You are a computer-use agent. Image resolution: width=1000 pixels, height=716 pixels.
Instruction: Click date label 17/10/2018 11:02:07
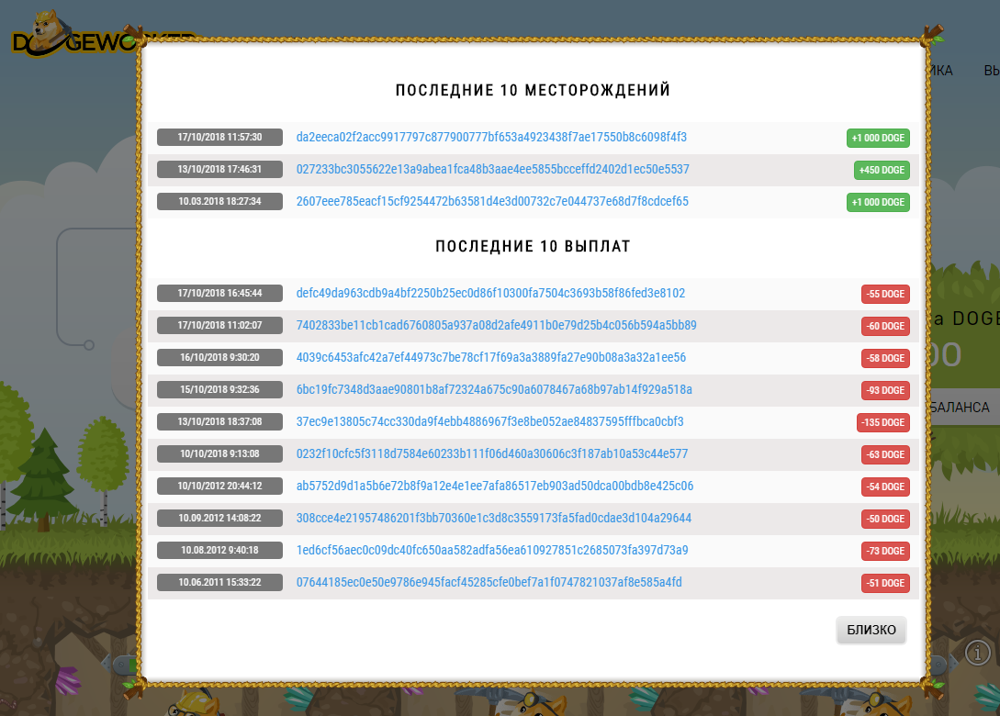click(x=219, y=325)
